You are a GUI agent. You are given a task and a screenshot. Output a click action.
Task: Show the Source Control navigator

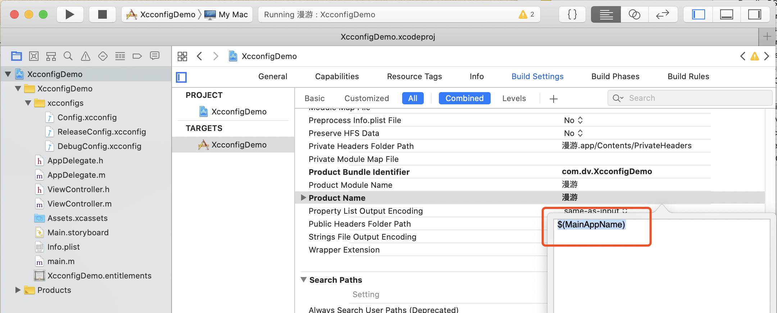pos(34,56)
